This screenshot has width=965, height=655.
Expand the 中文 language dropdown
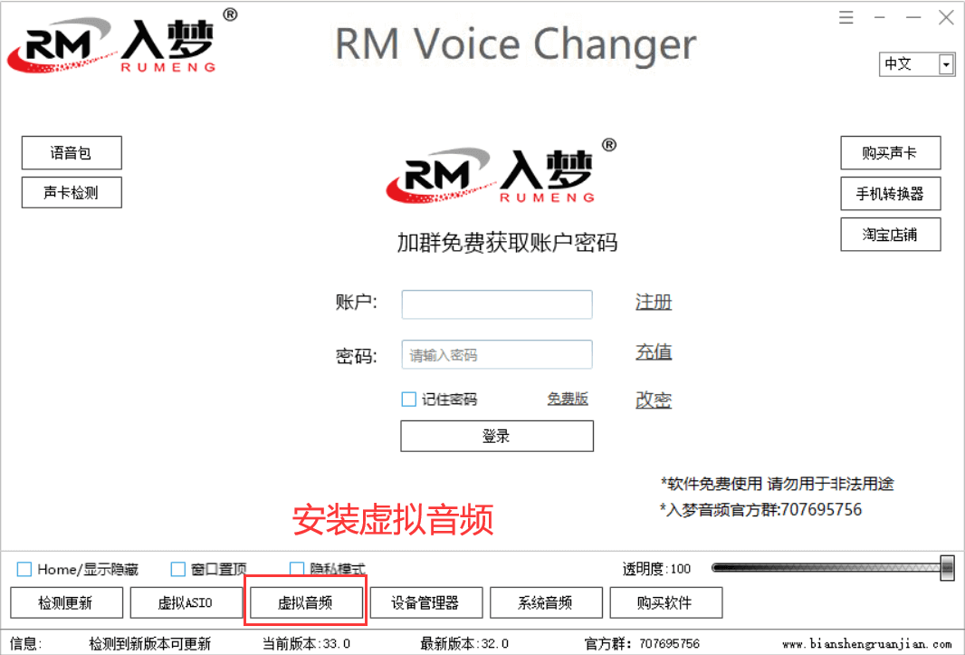947,64
